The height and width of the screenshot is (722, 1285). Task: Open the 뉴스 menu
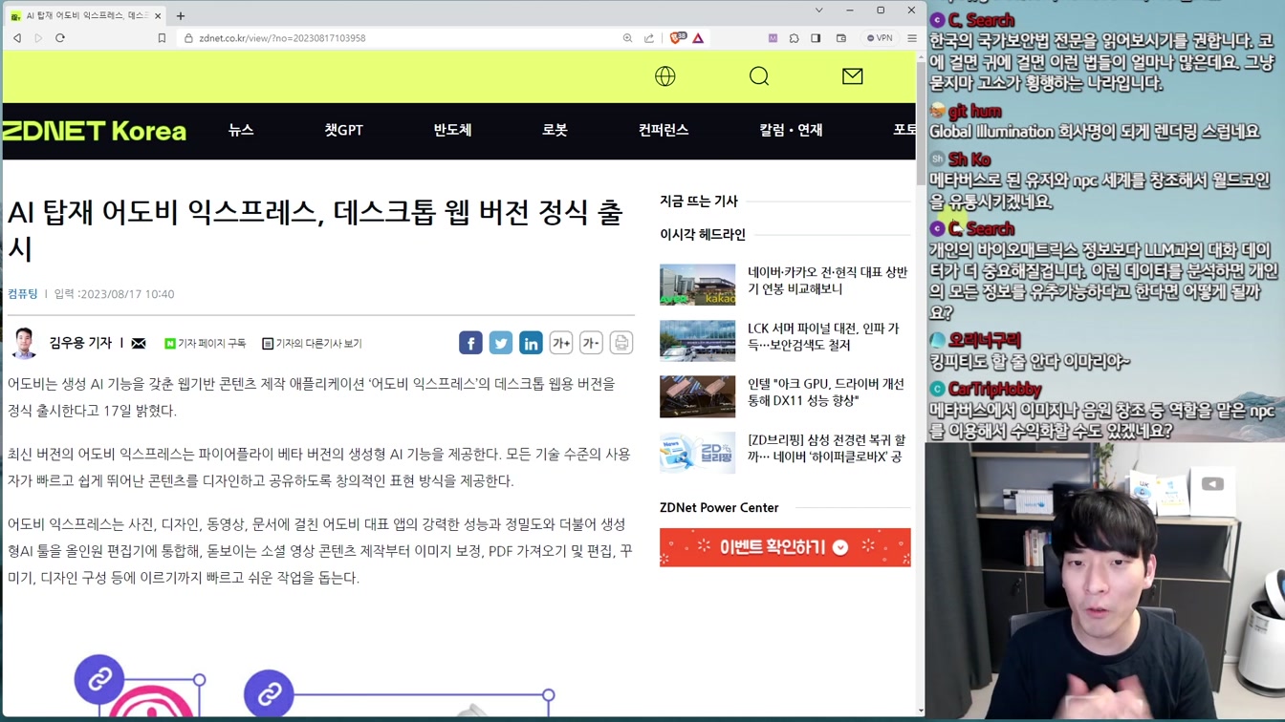click(x=241, y=130)
